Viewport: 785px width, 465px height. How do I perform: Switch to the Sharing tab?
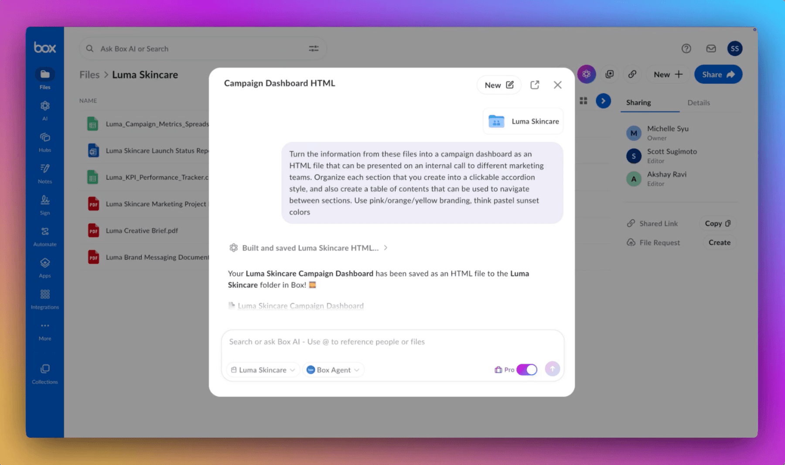pos(638,103)
